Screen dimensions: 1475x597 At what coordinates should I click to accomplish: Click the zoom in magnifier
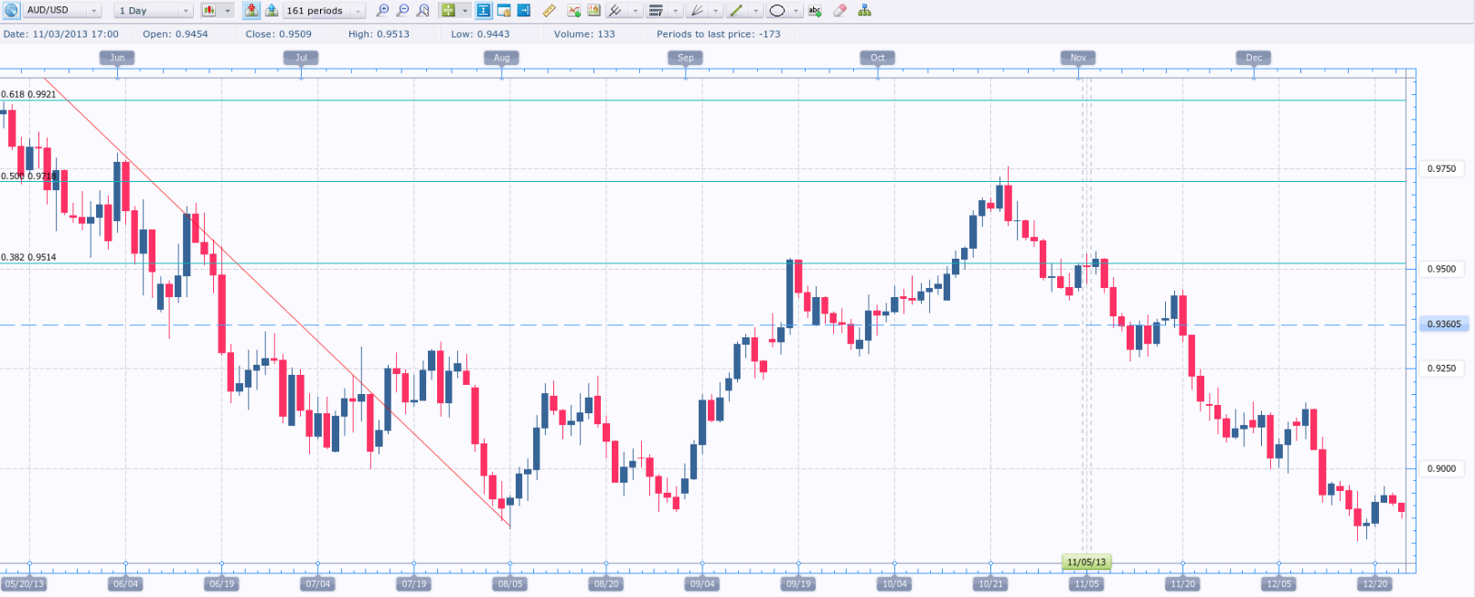[382, 10]
